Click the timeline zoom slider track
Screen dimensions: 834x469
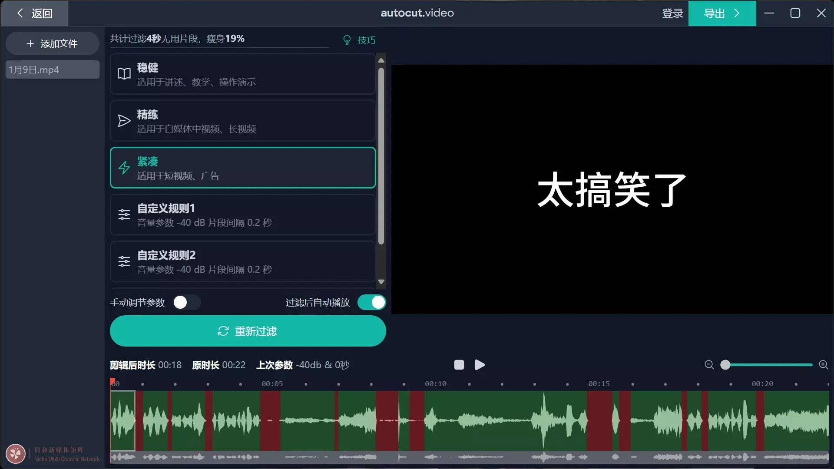[x=769, y=365]
